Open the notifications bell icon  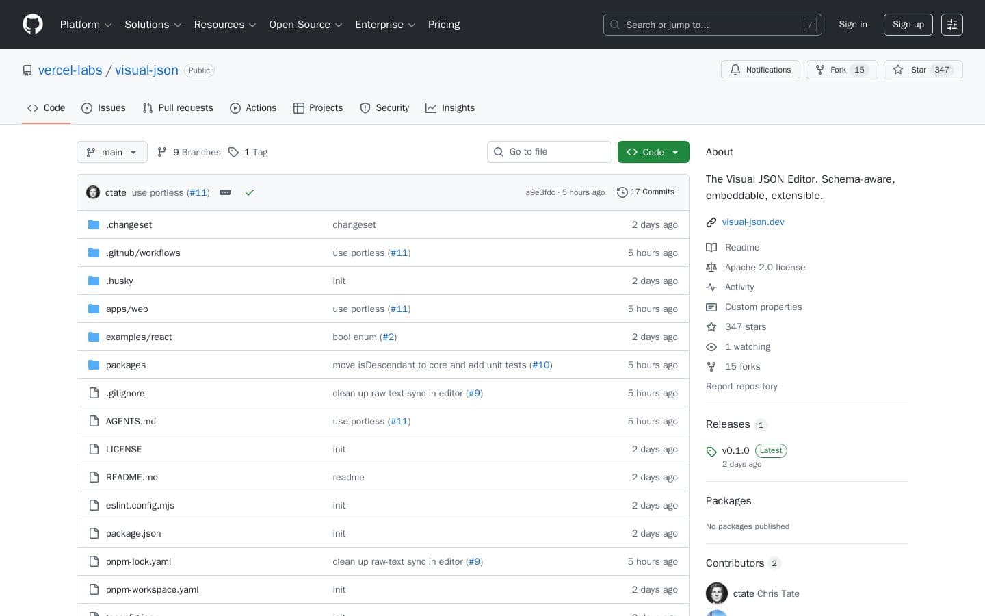coord(735,70)
